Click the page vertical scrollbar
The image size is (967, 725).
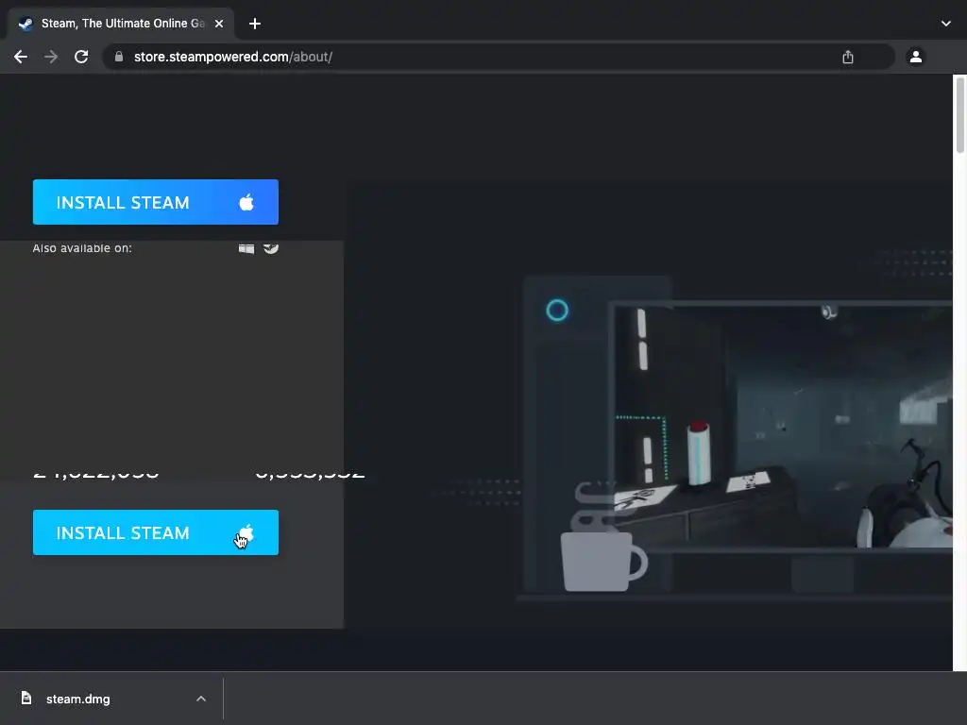(959, 115)
